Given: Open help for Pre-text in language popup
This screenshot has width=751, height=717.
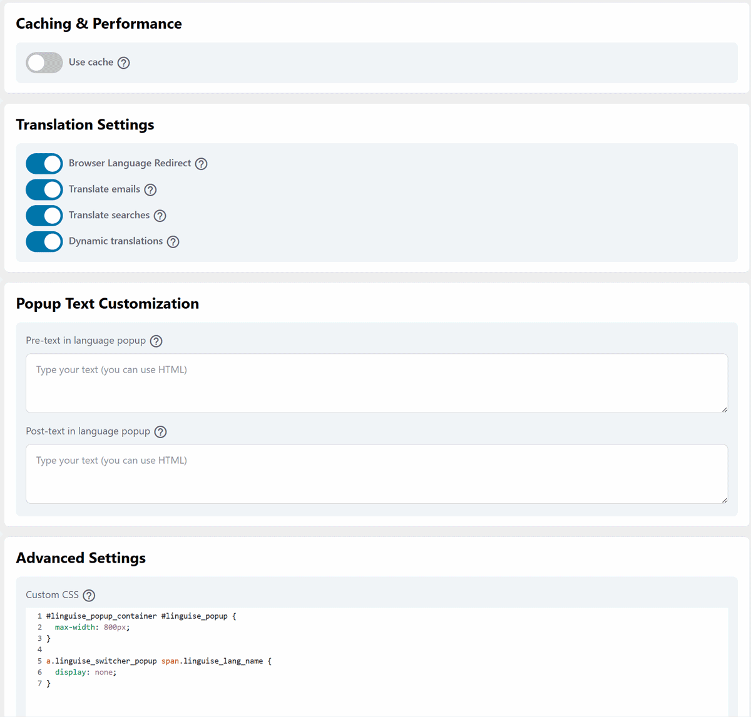Looking at the screenshot, I should pyautogui.click(x=156, y=341).
